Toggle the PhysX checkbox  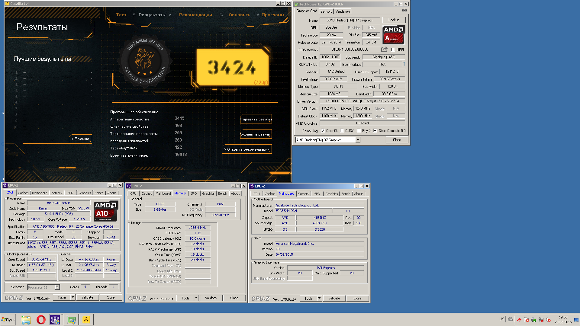[x=359, y=131]
